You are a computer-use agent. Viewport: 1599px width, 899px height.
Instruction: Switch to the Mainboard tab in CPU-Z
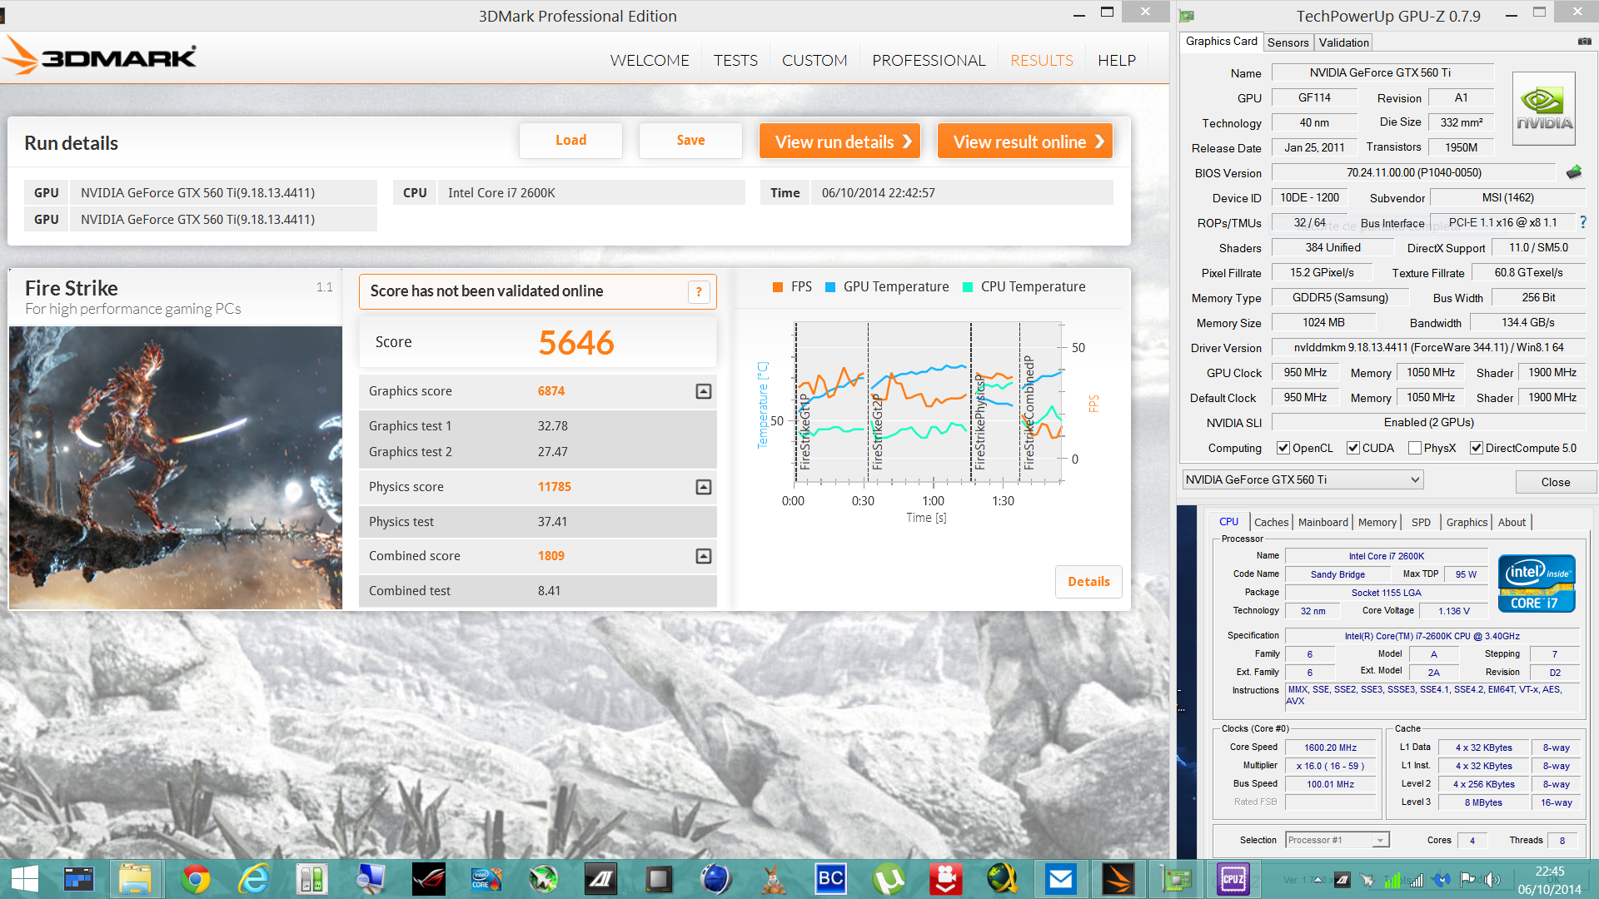point(1323,522)
